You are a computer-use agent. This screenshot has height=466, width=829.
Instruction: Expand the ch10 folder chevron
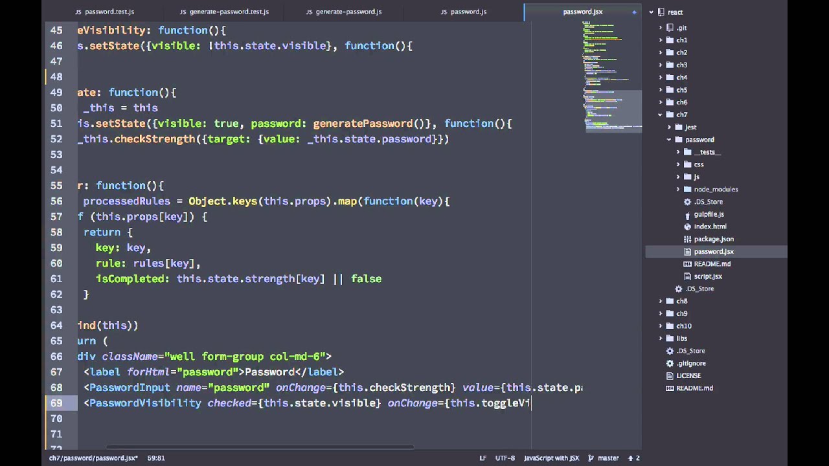tap(661, 326)
